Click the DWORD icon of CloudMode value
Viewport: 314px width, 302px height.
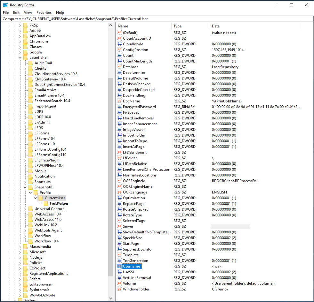(x=120, y=44)
